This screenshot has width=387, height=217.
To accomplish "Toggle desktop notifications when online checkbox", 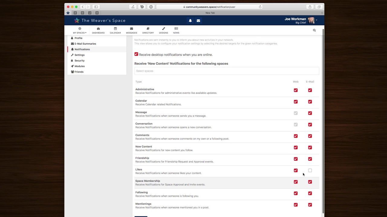I will pos(136,54).
